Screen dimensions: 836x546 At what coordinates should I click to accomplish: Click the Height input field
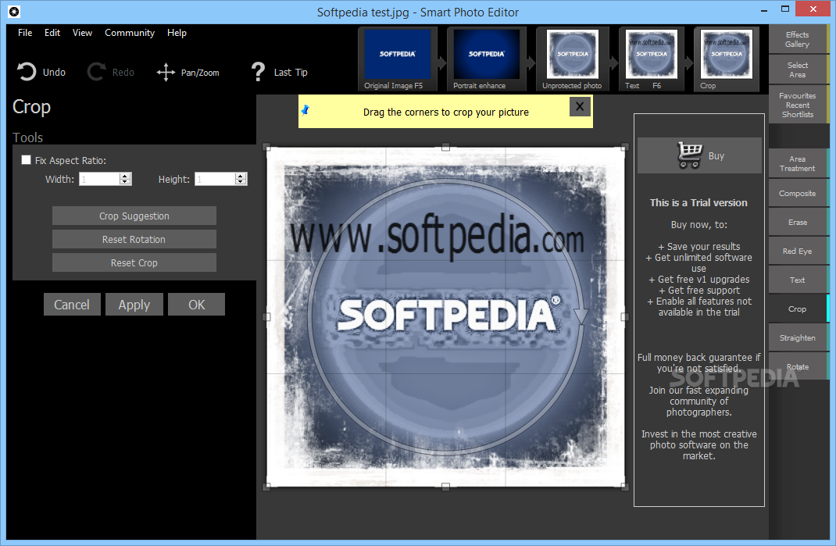(x=215, y=179)
